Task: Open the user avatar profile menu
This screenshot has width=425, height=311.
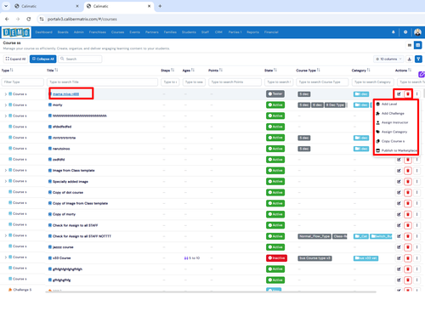Action: click(417, 32)
